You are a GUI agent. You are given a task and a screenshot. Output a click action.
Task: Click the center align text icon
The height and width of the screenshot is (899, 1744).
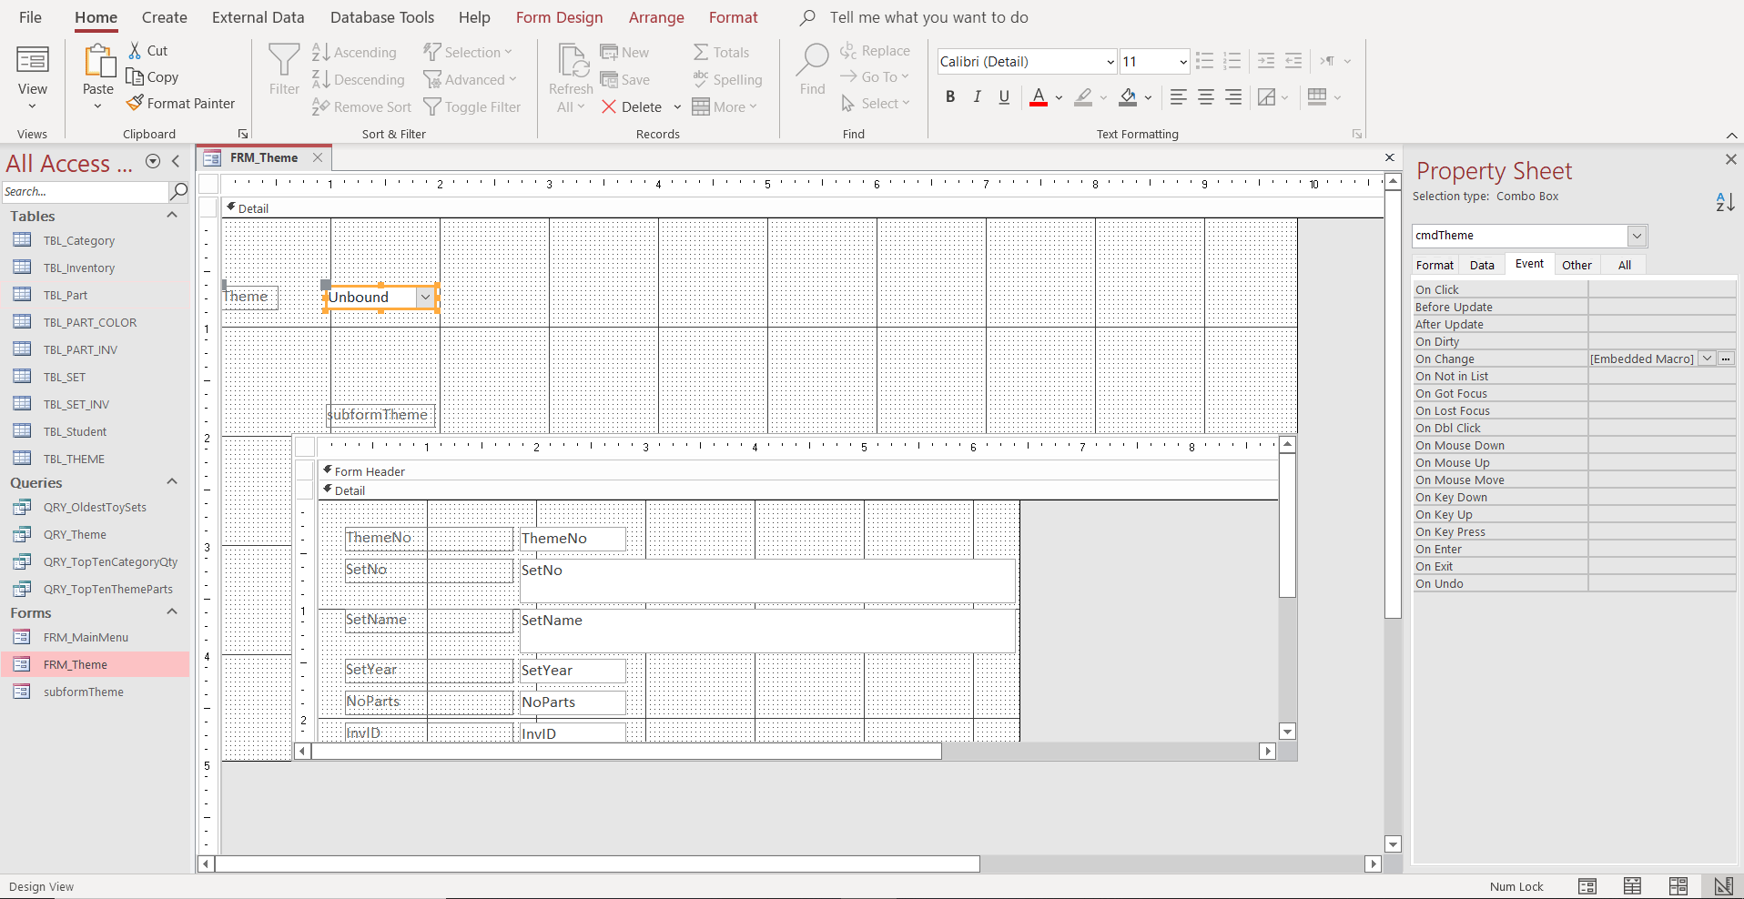coord(1206,96)
